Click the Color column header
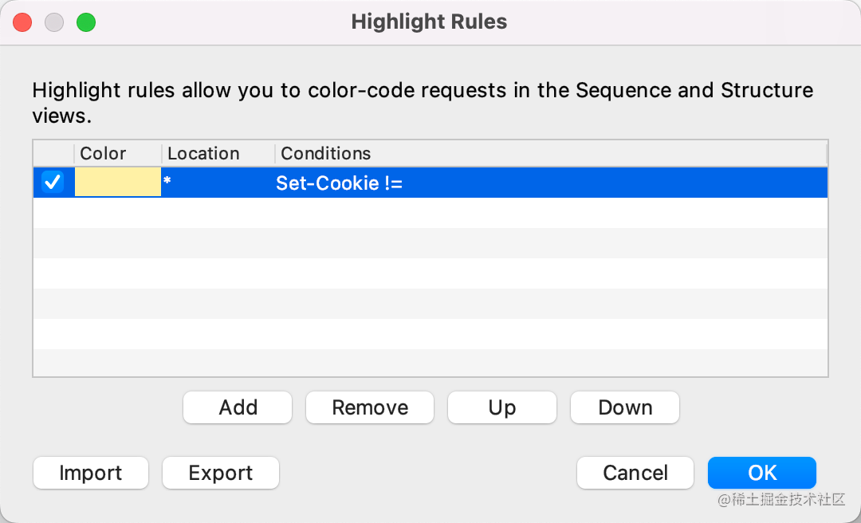 coord(104,153)
